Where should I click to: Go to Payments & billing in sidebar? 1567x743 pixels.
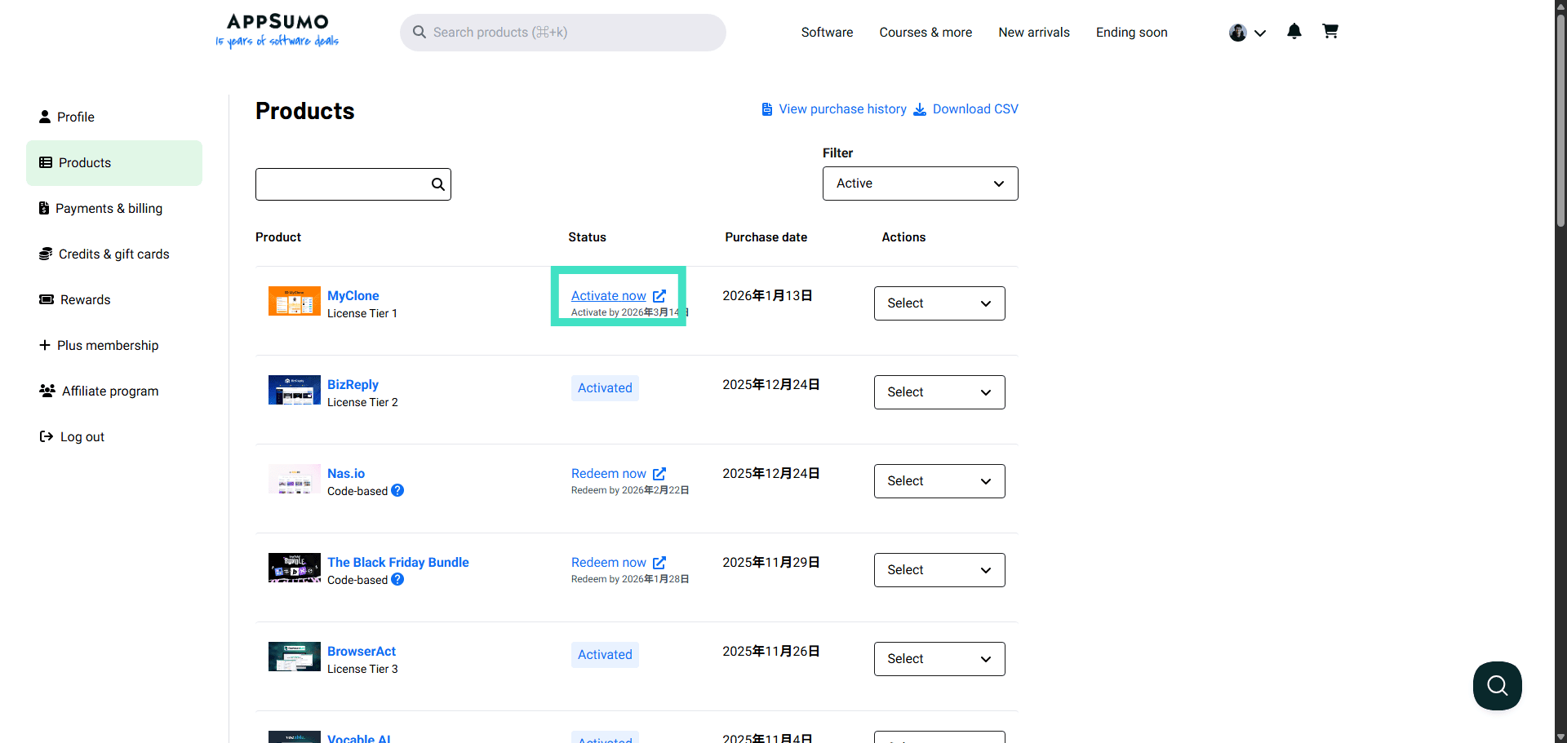(x=109, y=209)
